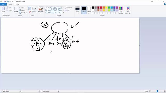Pick the black color swatch
Viewport: 166px width, 93px height.
tap(93, 7)
